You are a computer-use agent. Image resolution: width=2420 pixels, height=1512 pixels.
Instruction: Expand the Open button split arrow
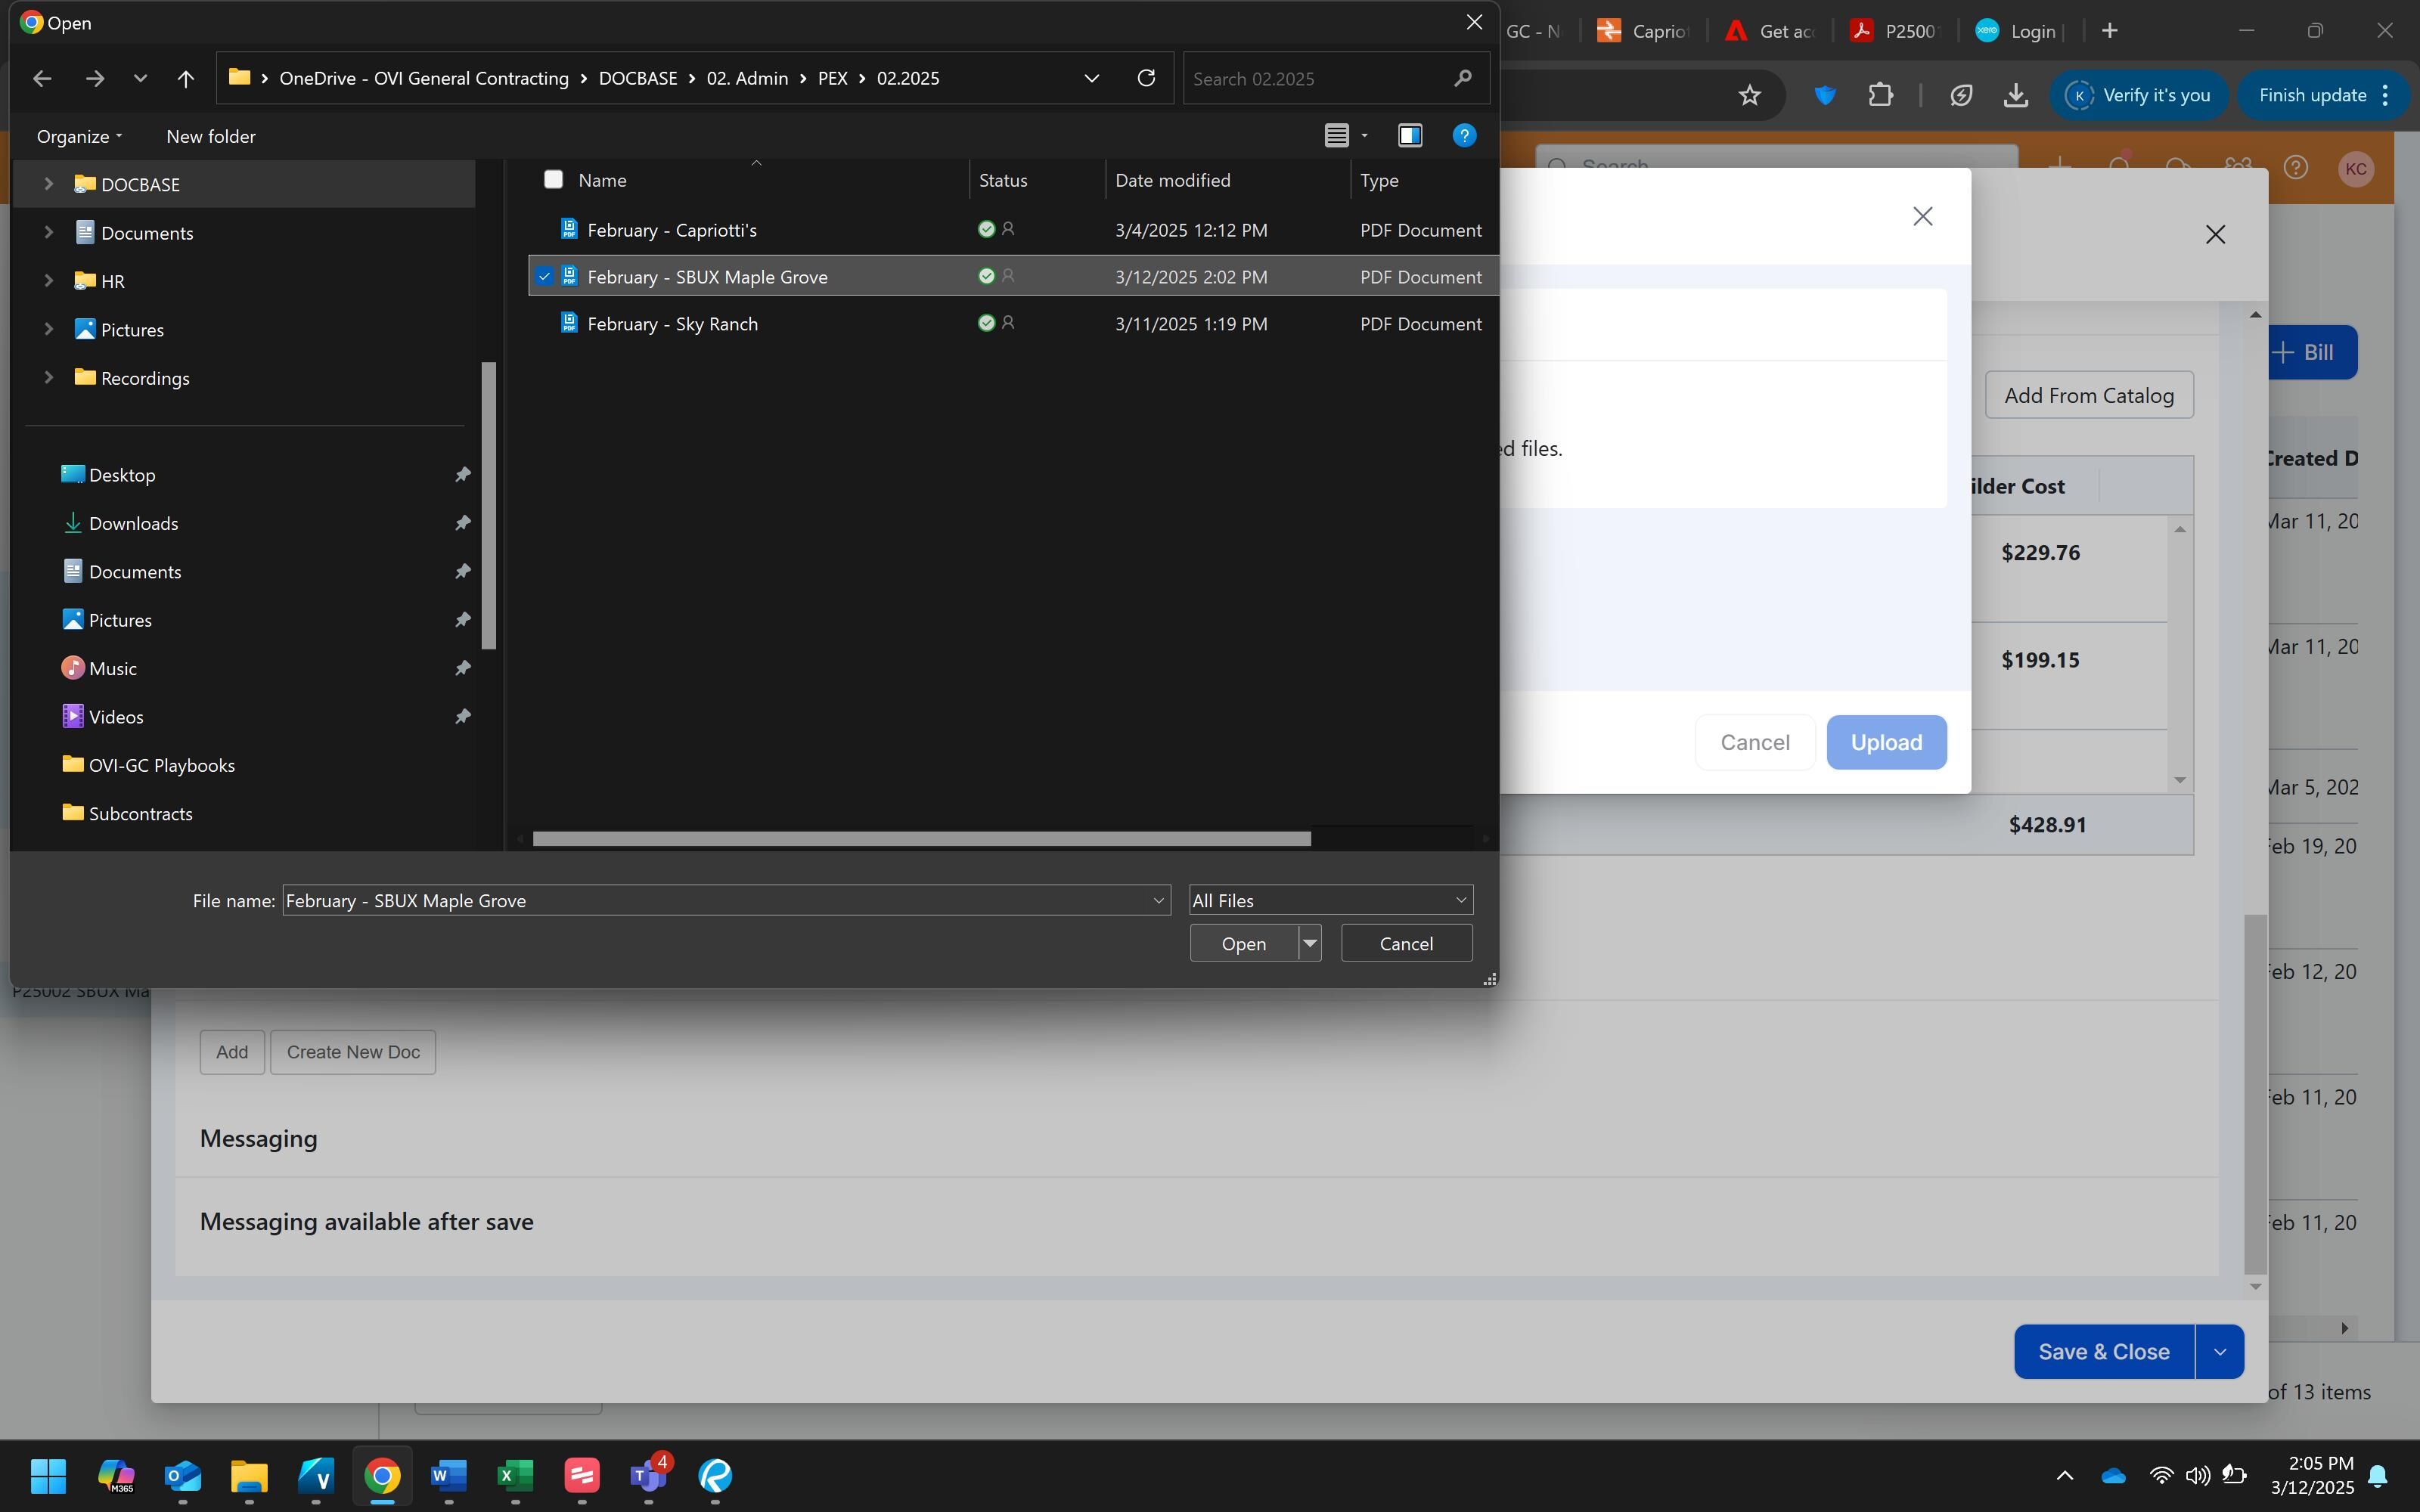click(1309, 943)
